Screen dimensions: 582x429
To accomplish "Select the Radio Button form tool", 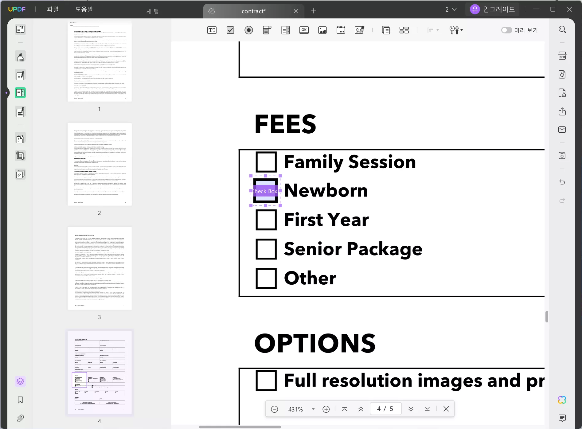I will click(249, 30).
